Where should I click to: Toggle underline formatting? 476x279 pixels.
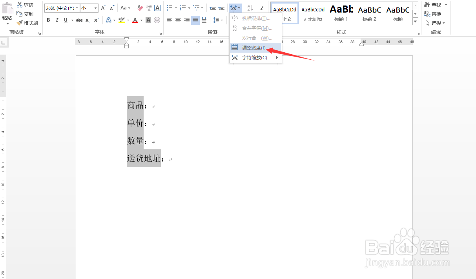[66, 20]
